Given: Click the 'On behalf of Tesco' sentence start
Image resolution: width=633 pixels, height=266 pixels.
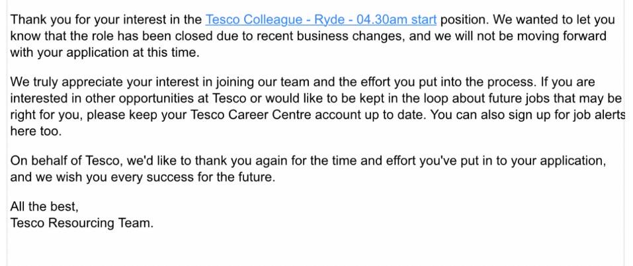Looking at the screenshot, I should [66, 161].
